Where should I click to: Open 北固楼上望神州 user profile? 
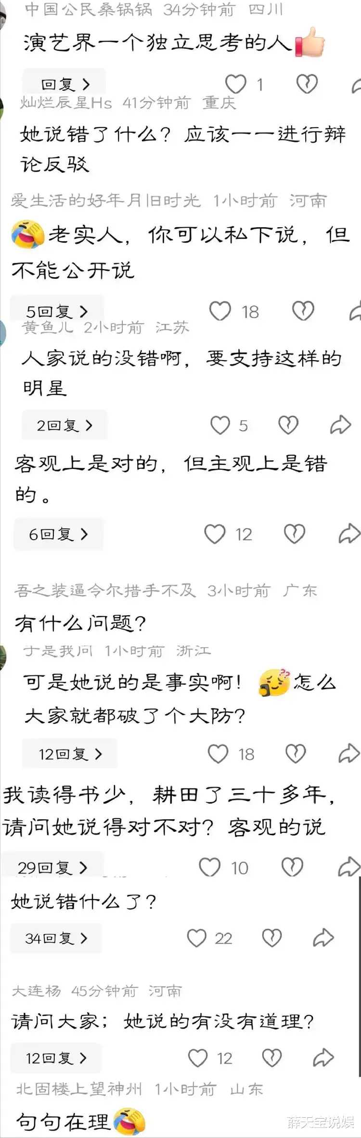79,1088
